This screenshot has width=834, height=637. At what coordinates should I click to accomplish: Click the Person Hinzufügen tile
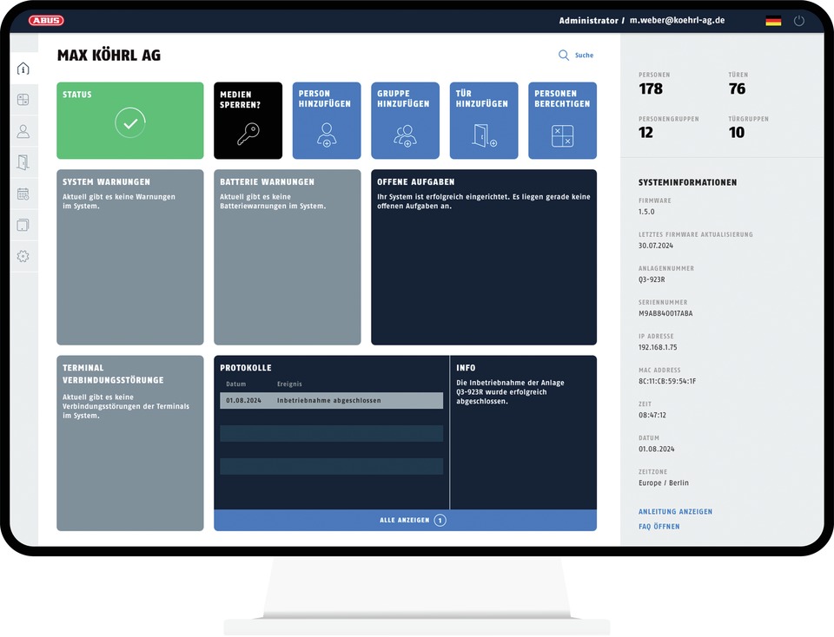click(327, 121)
